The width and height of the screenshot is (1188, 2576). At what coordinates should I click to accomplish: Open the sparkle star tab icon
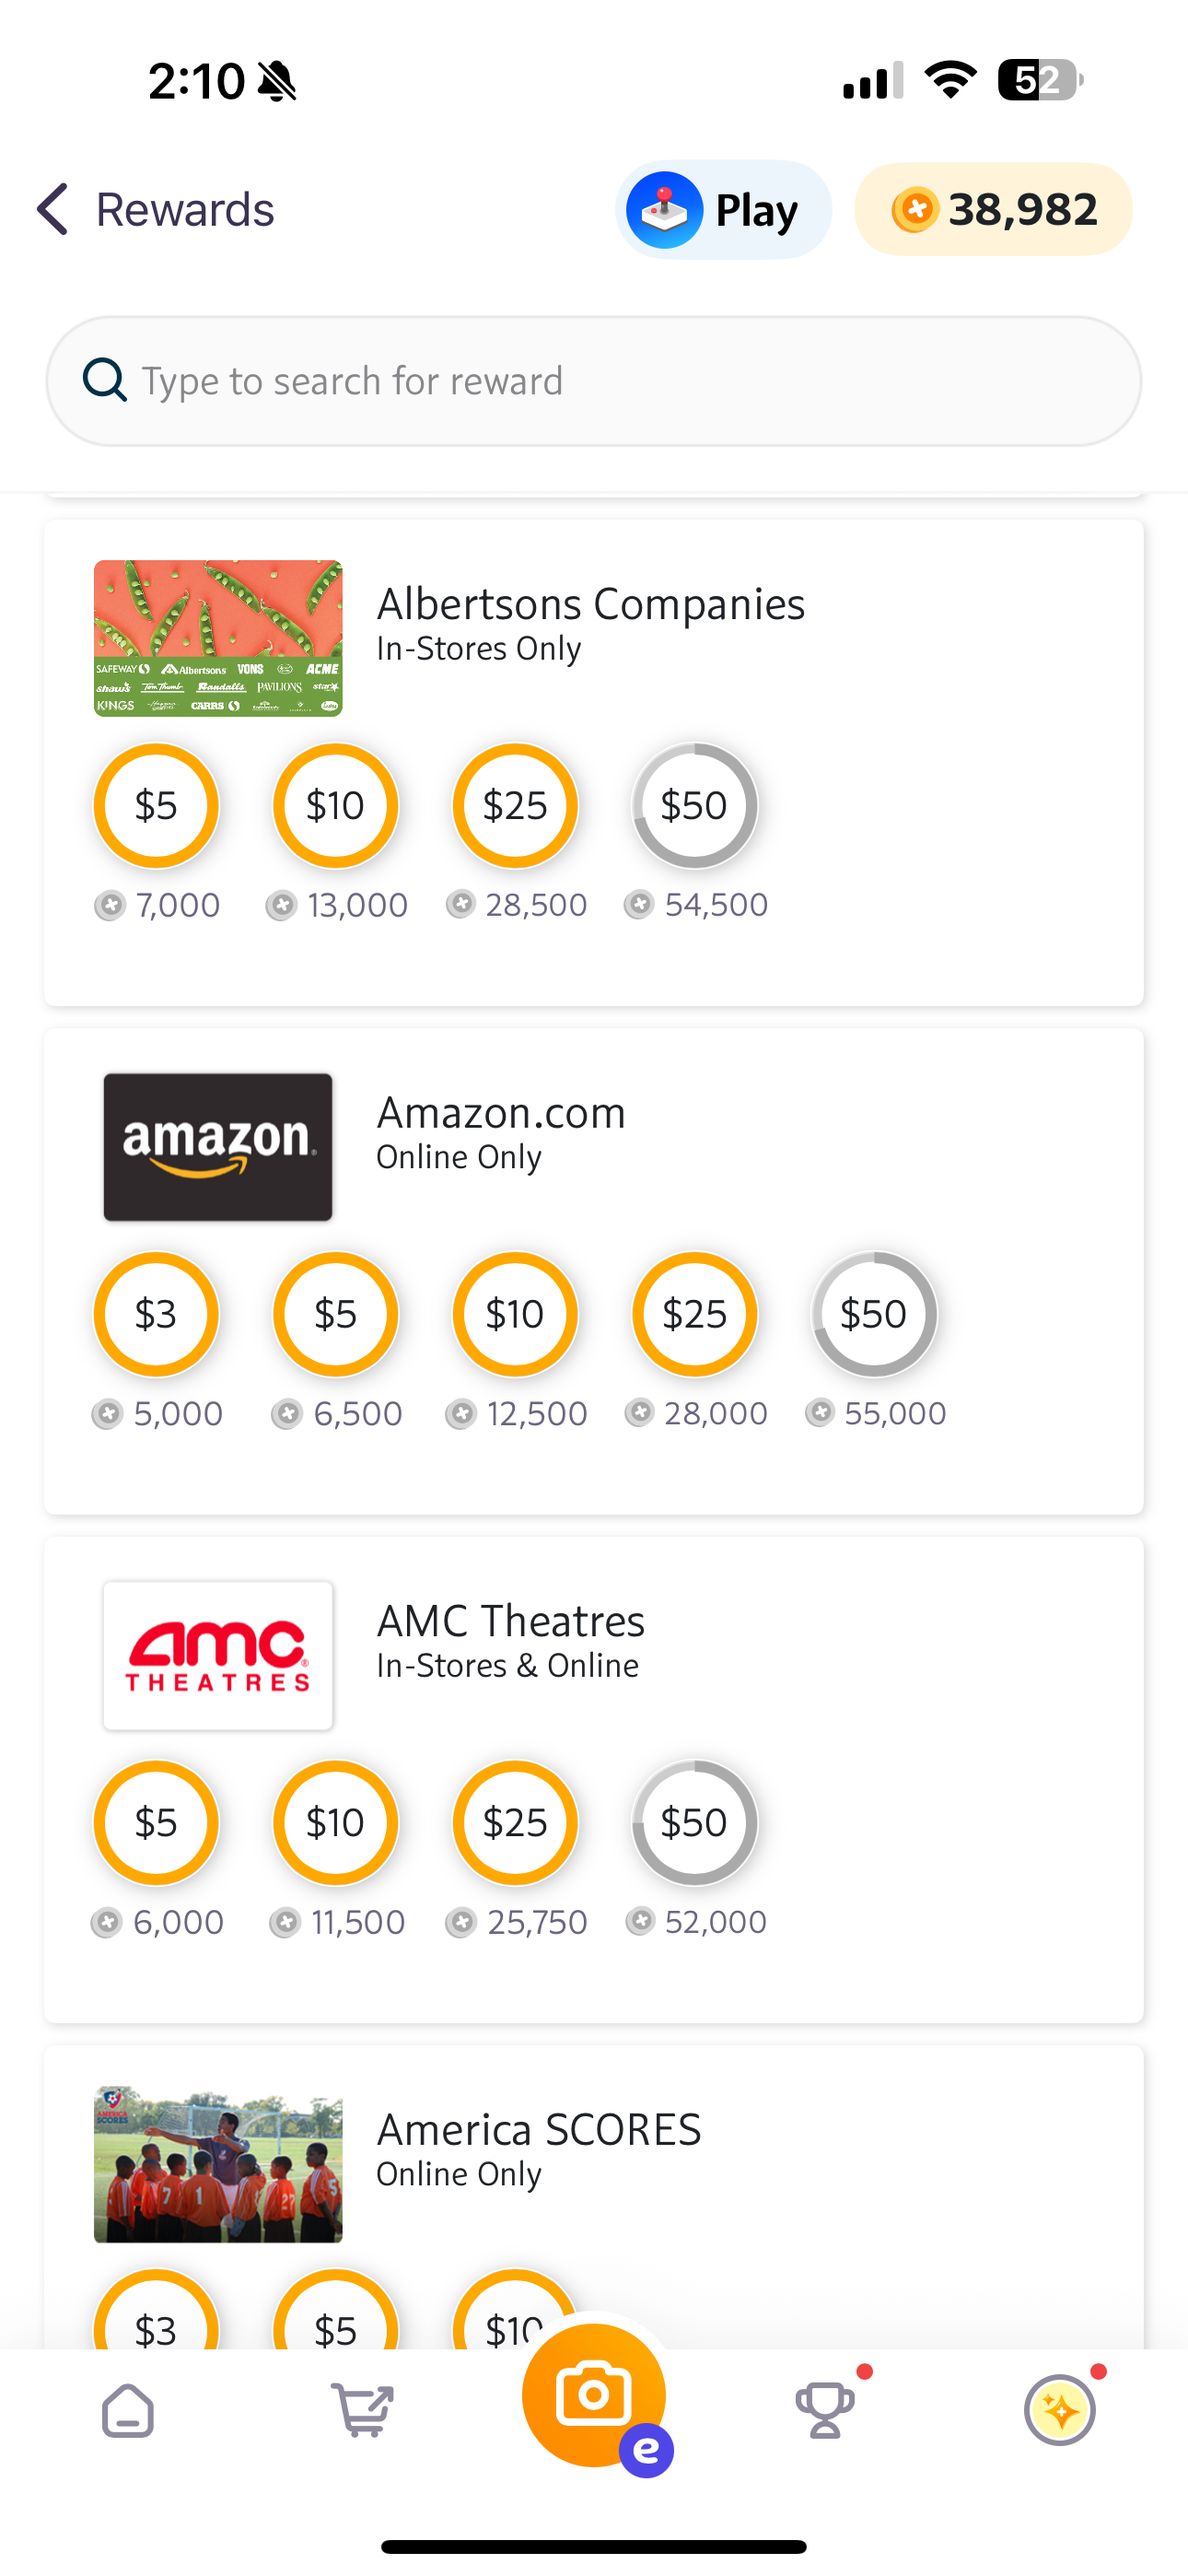pyautogui.click(x=1060, y=2410)
